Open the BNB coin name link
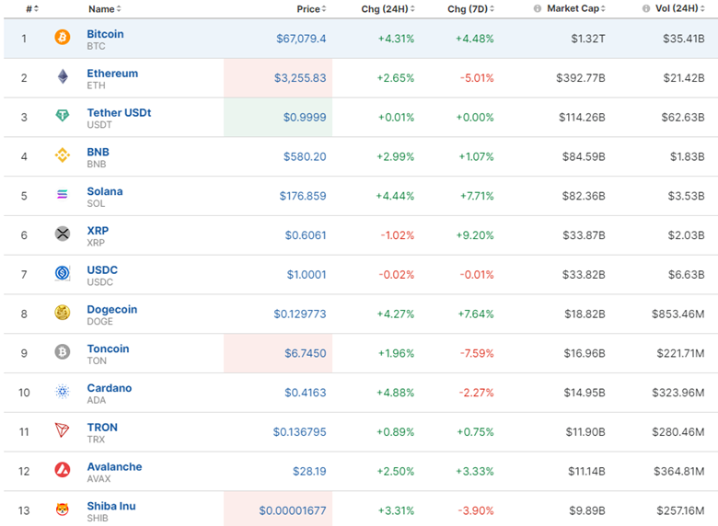Image resolution: width=718 pixels, height=526 pixels. (x=98, y=152)
